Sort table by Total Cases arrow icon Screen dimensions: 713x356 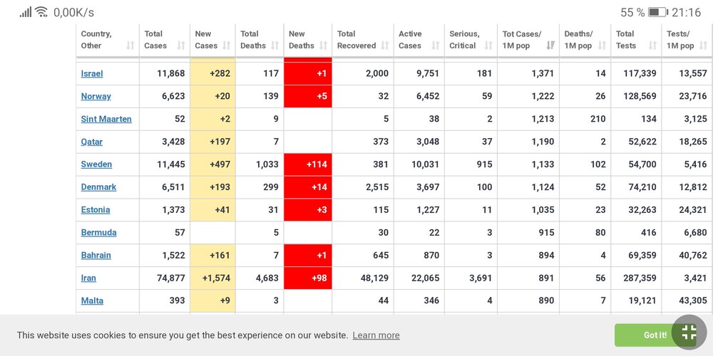click(181, 46)
